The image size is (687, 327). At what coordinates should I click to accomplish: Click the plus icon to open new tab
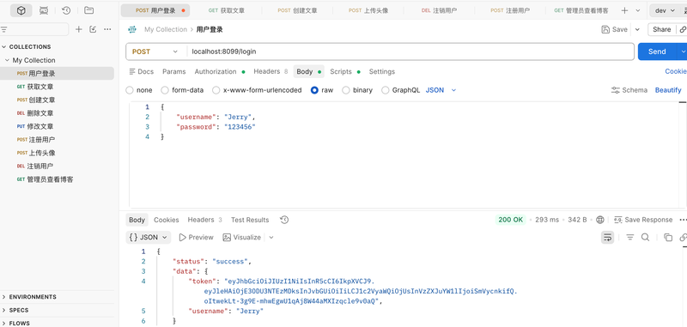point(625,10)
